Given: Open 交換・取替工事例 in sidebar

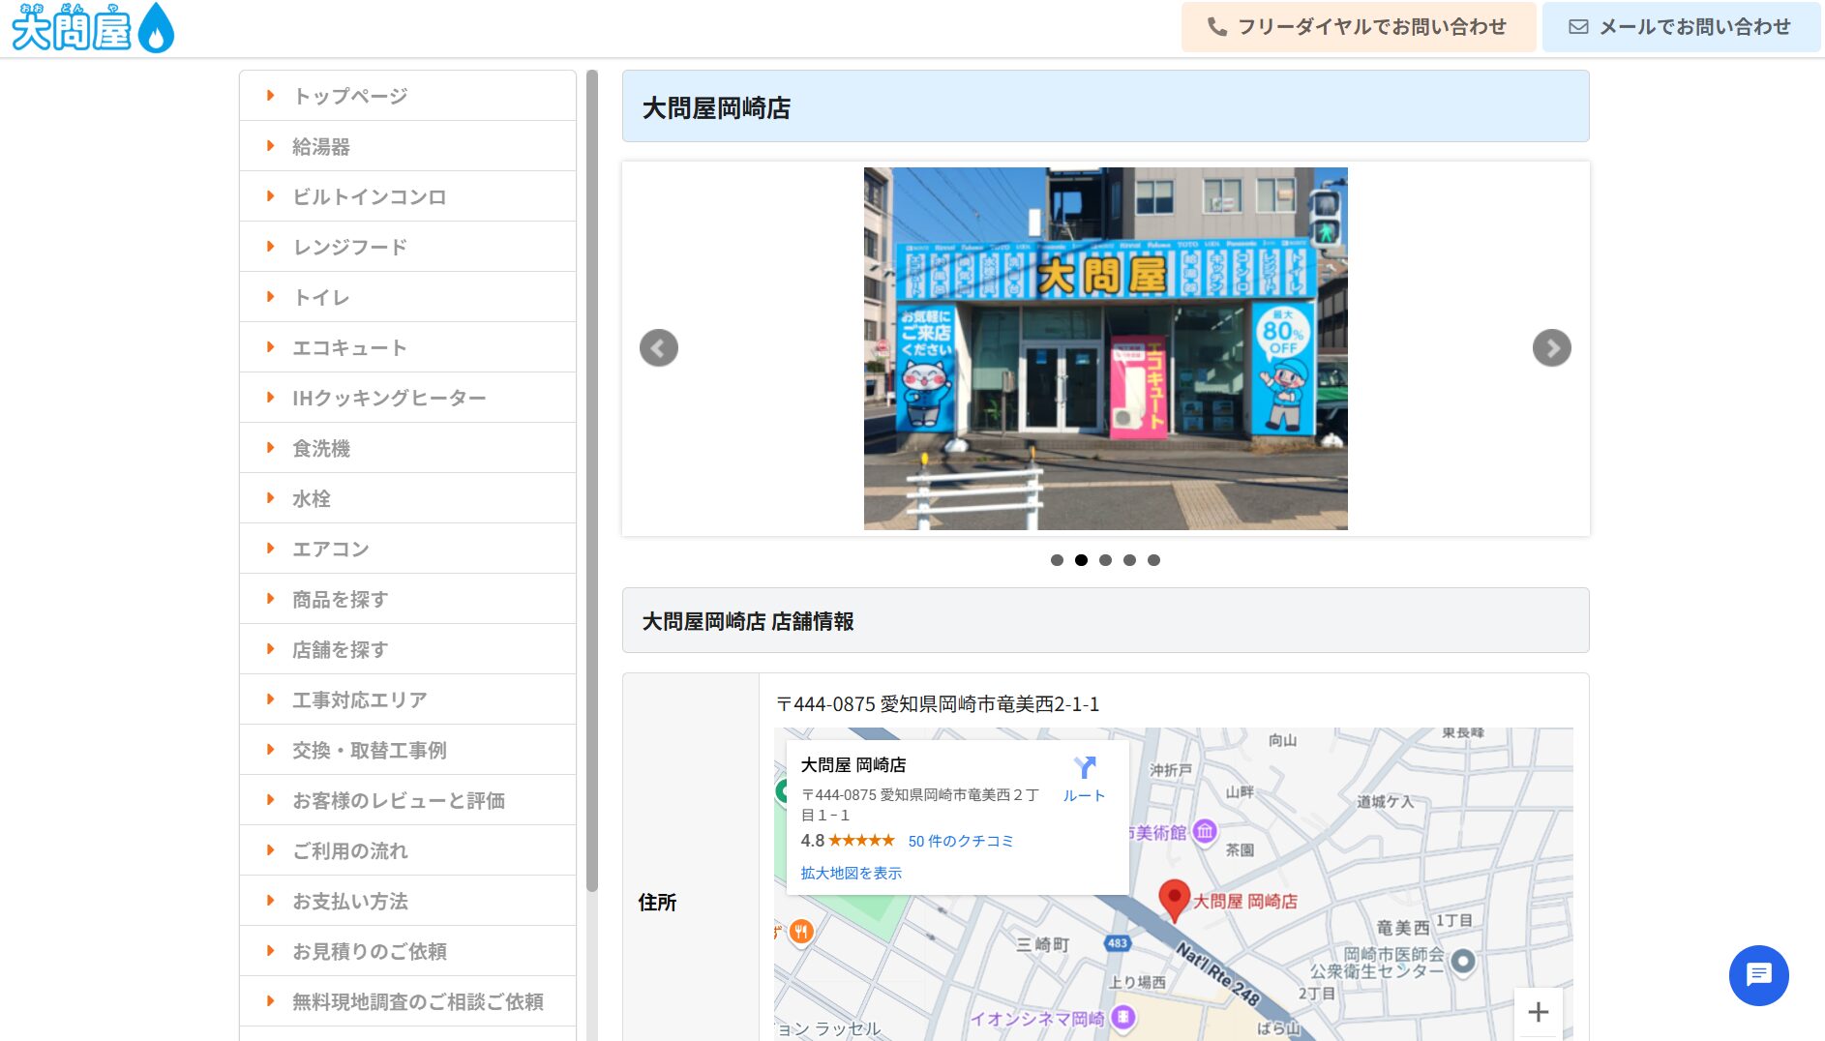Looking at the screenshot, I should [x=407, y=750].
